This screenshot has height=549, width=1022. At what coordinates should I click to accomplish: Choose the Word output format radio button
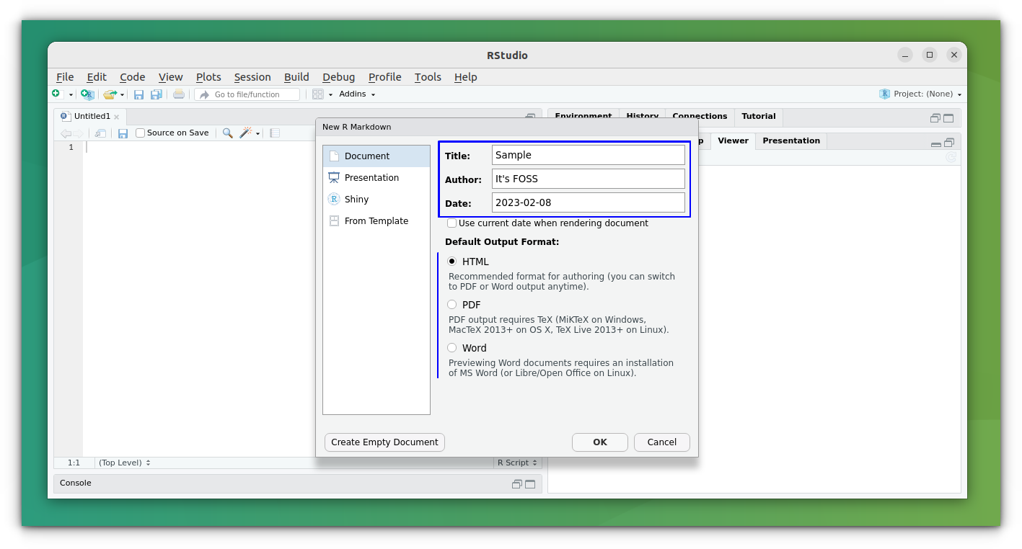coord(452,348)
